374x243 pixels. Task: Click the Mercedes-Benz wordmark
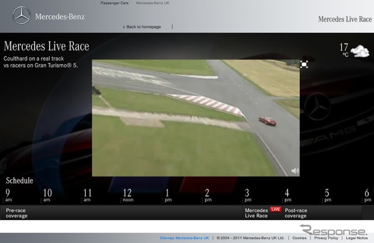(x=60, y=17)
